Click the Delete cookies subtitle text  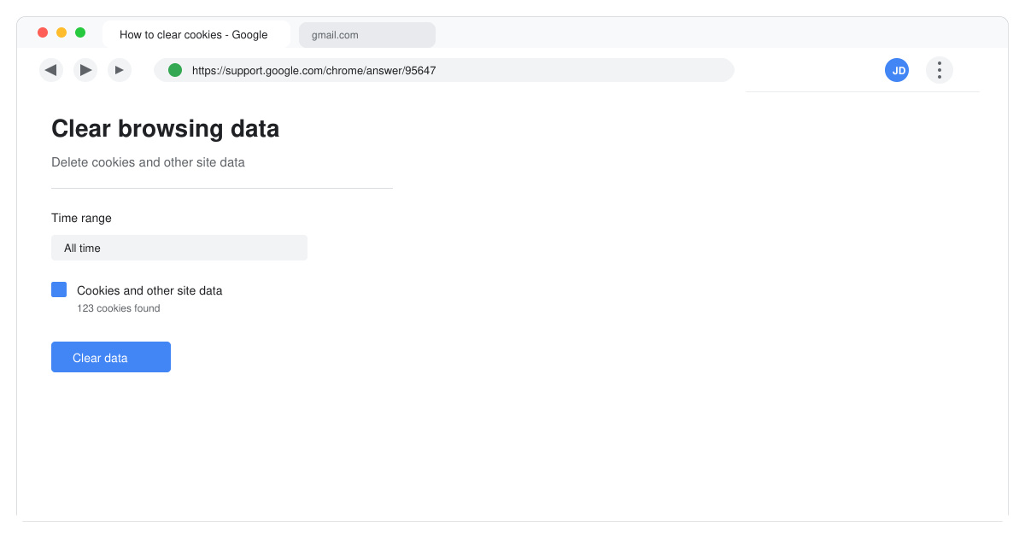[x=148, y=162]
